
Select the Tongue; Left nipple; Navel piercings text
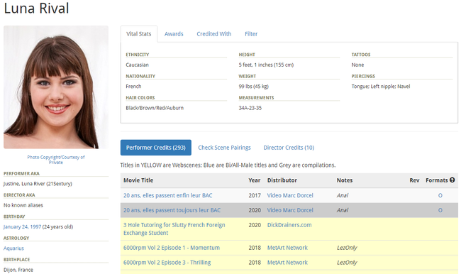click(x=381, y=87)
